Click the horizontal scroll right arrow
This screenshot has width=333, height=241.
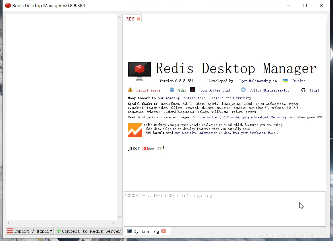point(114,223)
